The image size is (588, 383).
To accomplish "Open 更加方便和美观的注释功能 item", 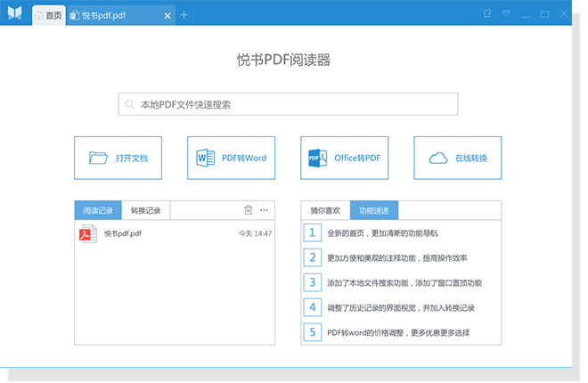I will click(x=397, y=257).
